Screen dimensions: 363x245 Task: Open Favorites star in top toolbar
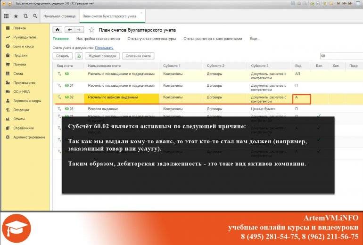coord(16,16)
